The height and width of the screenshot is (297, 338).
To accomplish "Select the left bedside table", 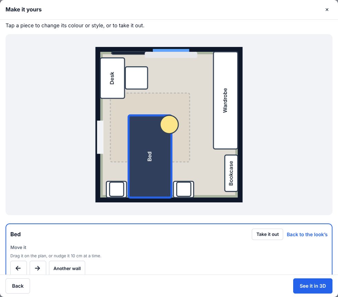I will tap(117, 189).
